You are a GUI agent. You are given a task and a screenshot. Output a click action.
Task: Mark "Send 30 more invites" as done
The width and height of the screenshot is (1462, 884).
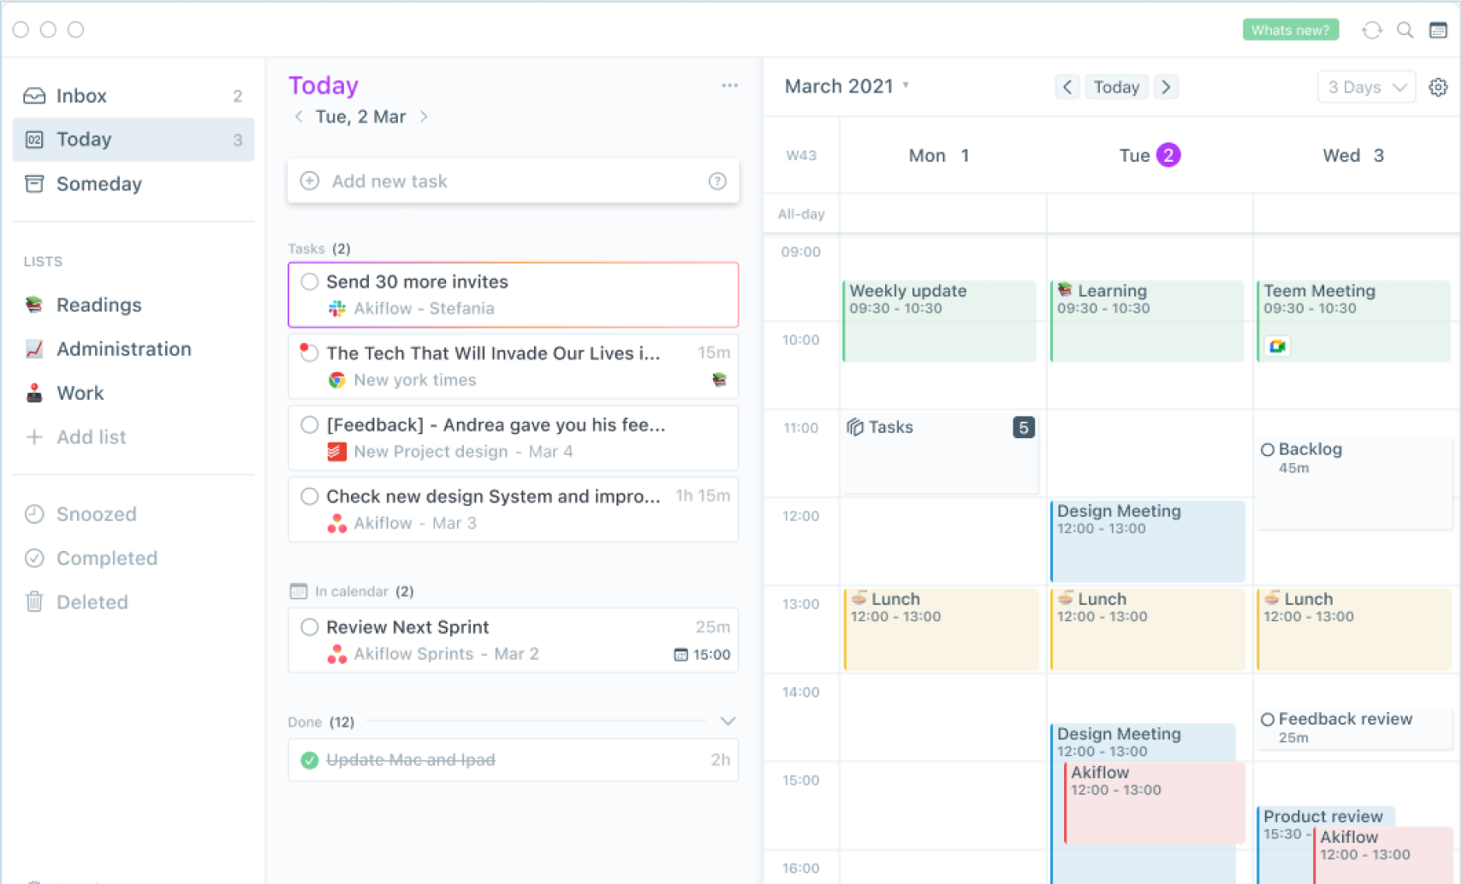click(310, 282)
